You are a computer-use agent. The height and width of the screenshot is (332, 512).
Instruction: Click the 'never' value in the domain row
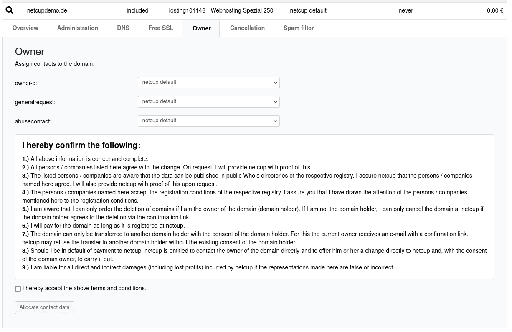[x=406, y=11]
